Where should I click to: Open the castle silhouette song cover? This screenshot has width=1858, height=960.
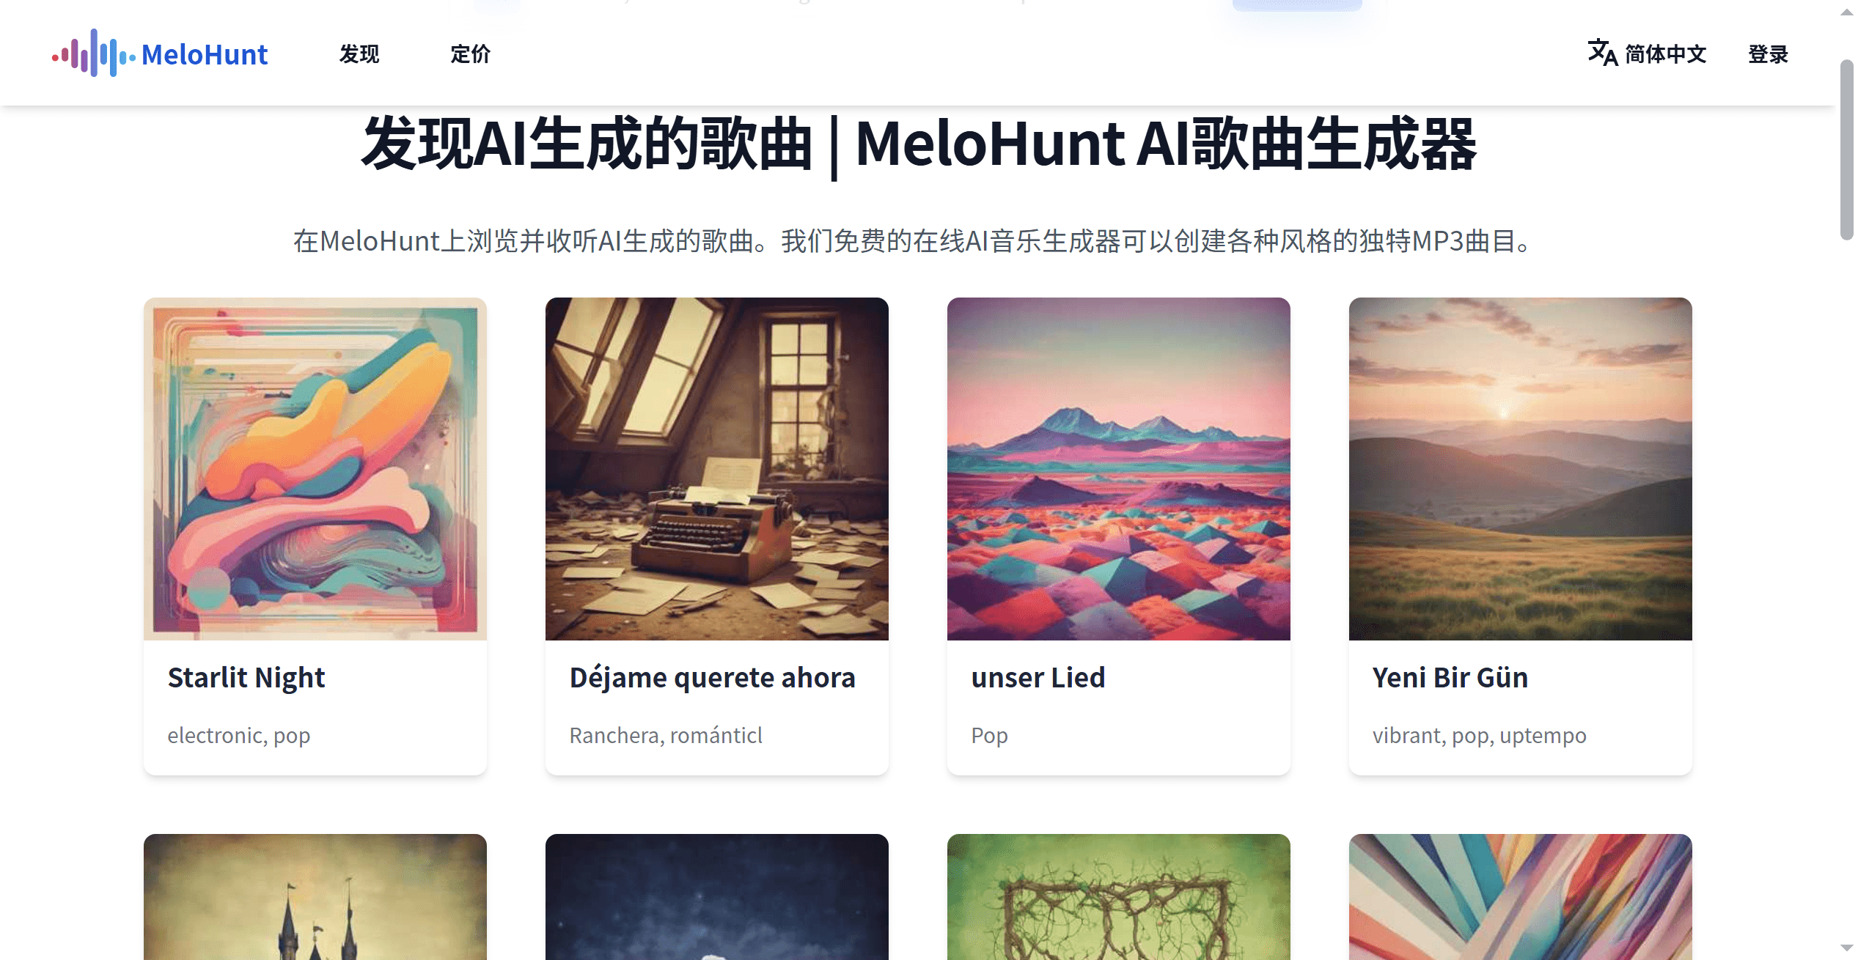coord(315,897)
